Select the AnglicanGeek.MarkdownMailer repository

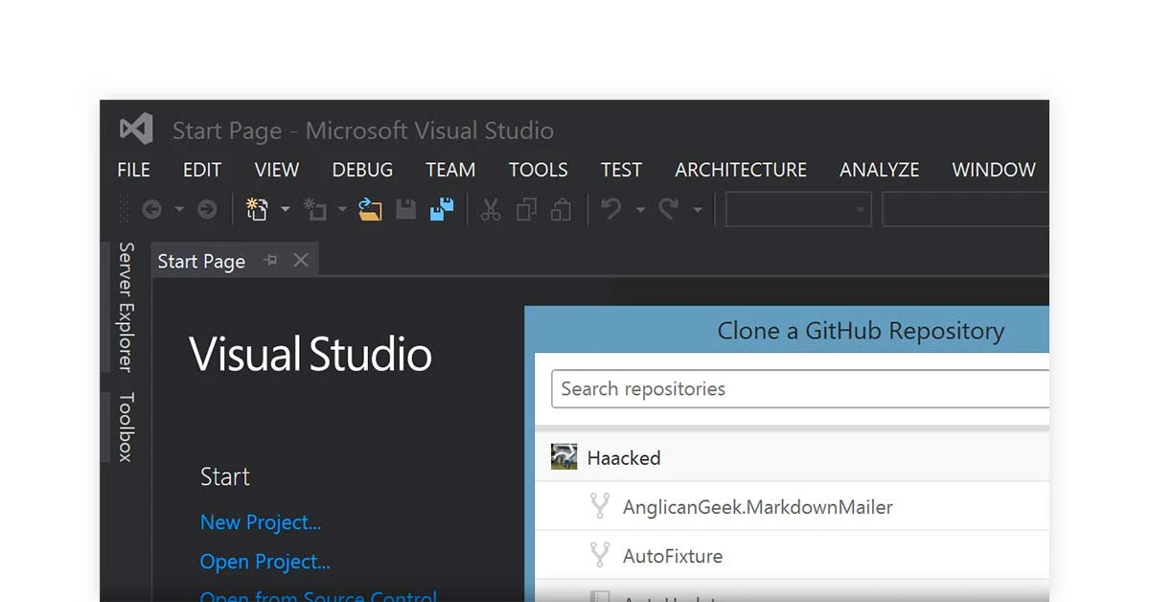[x=757, y=507]
